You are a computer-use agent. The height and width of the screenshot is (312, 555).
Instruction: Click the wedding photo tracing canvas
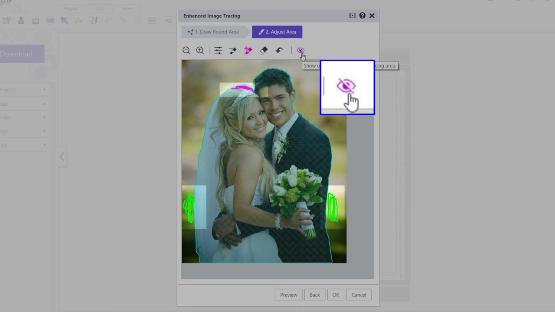click(264, 161)
